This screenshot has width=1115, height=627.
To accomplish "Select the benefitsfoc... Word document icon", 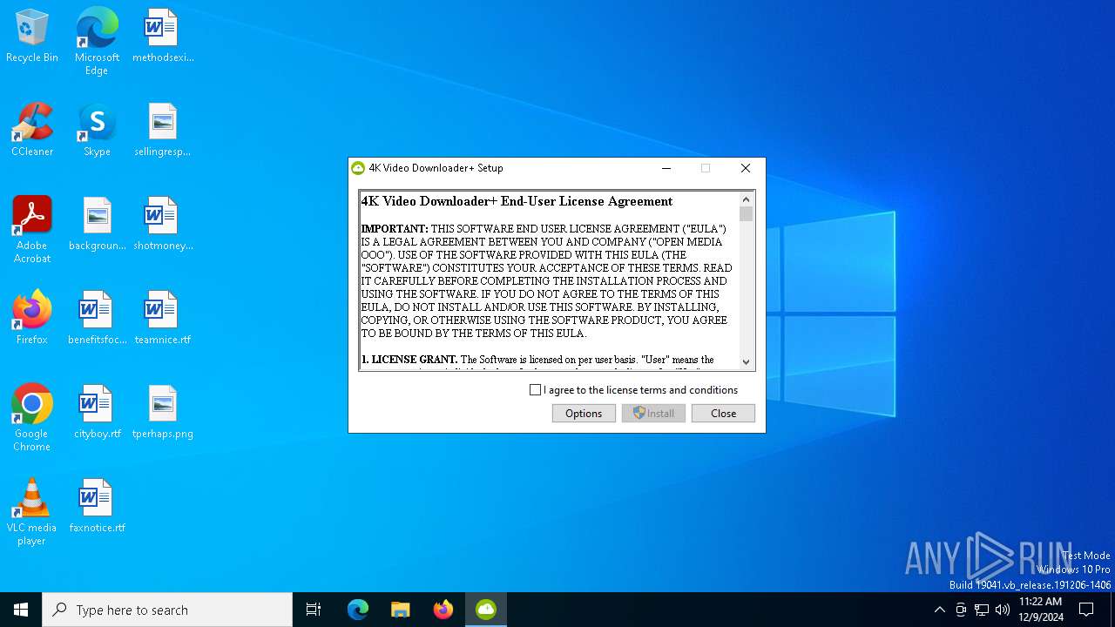I will (97, 318).
